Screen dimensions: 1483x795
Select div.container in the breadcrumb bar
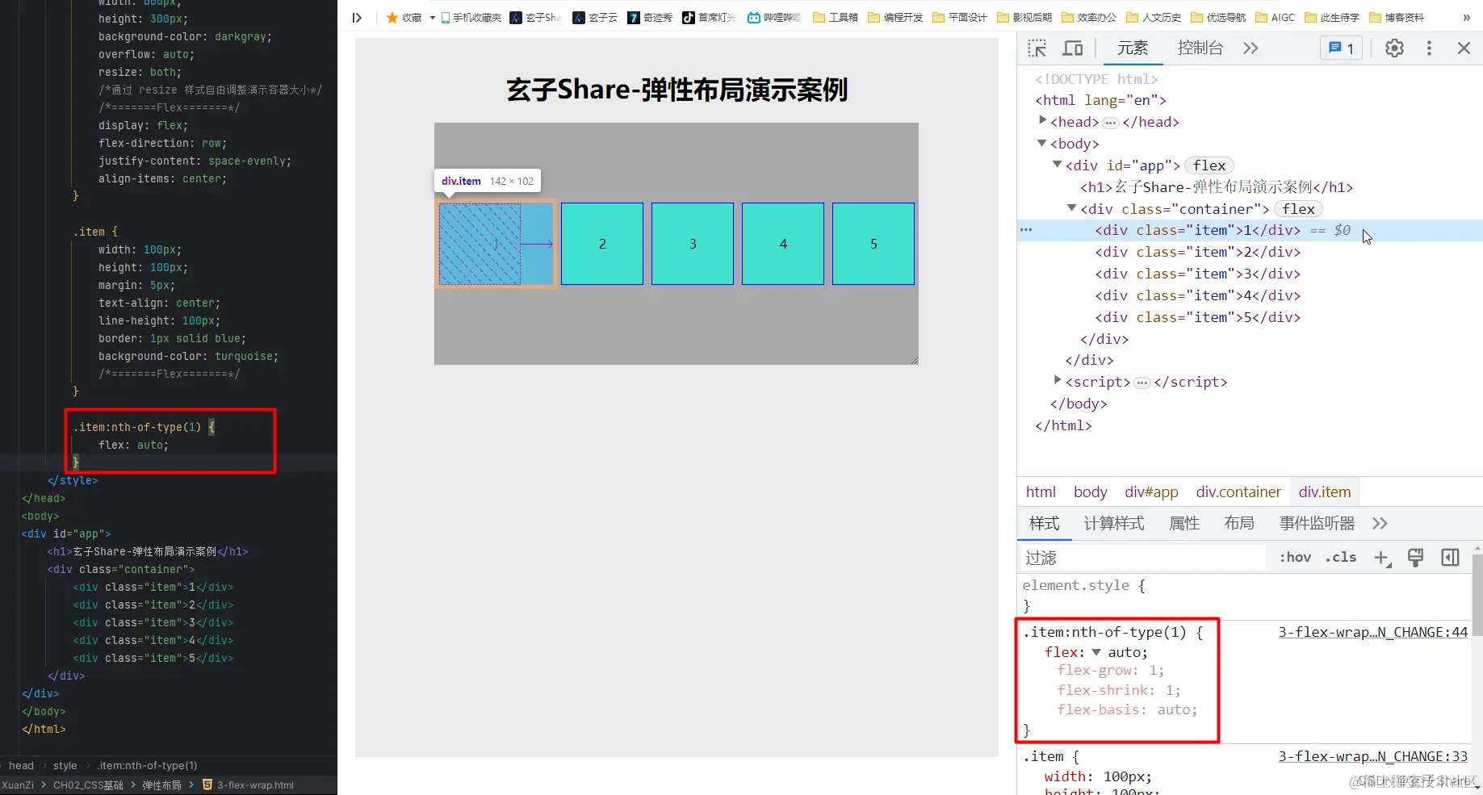tap(1238, 492)
